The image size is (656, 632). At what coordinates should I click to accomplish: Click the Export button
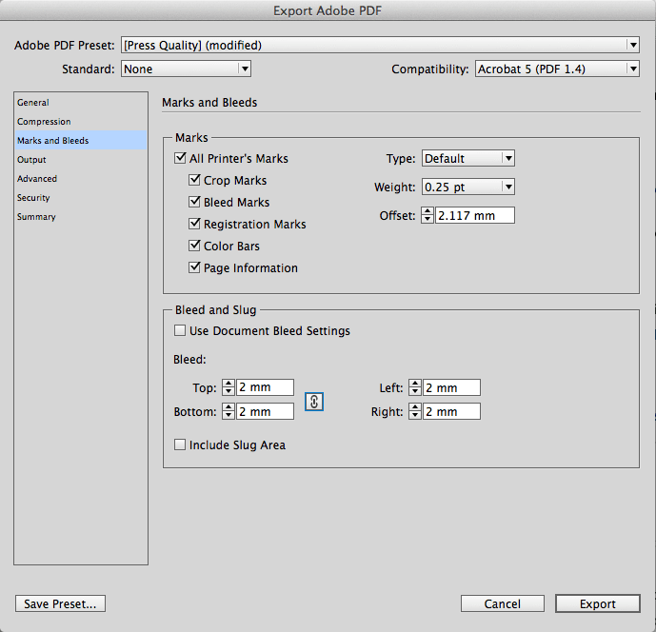pyautogui.click(x=598, y=603)
